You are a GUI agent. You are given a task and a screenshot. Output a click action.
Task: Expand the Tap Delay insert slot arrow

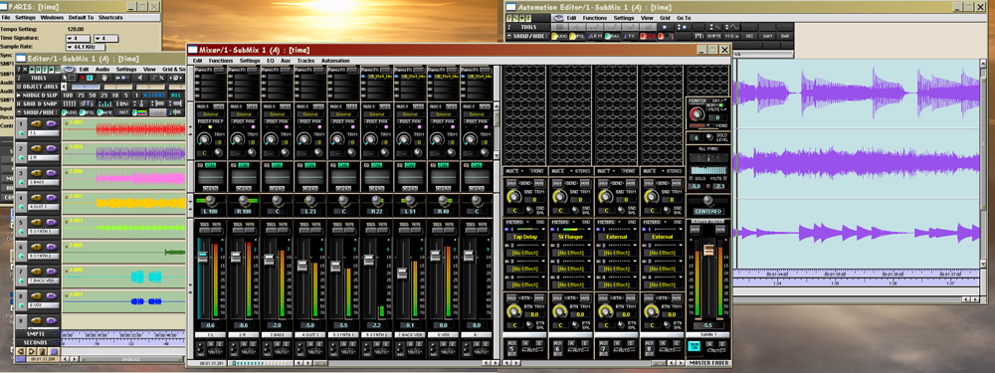[x=543, y=229]
